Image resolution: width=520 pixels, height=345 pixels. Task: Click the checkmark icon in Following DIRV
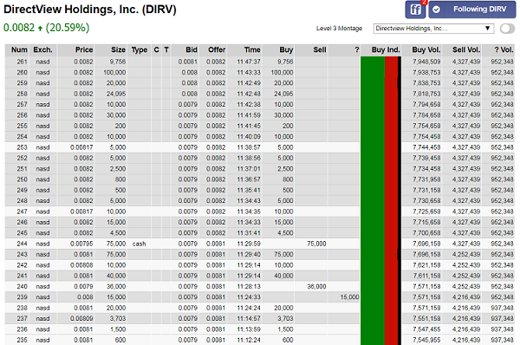[437, 10]
